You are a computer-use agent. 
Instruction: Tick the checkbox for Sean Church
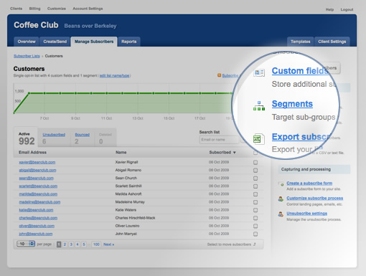coord(255,179)
